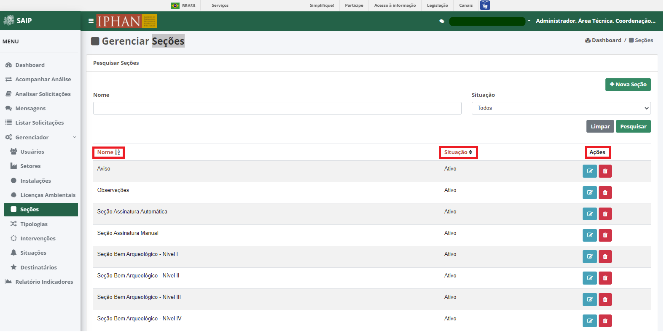Open the chat messages icon in header

(x=442, y=21)
